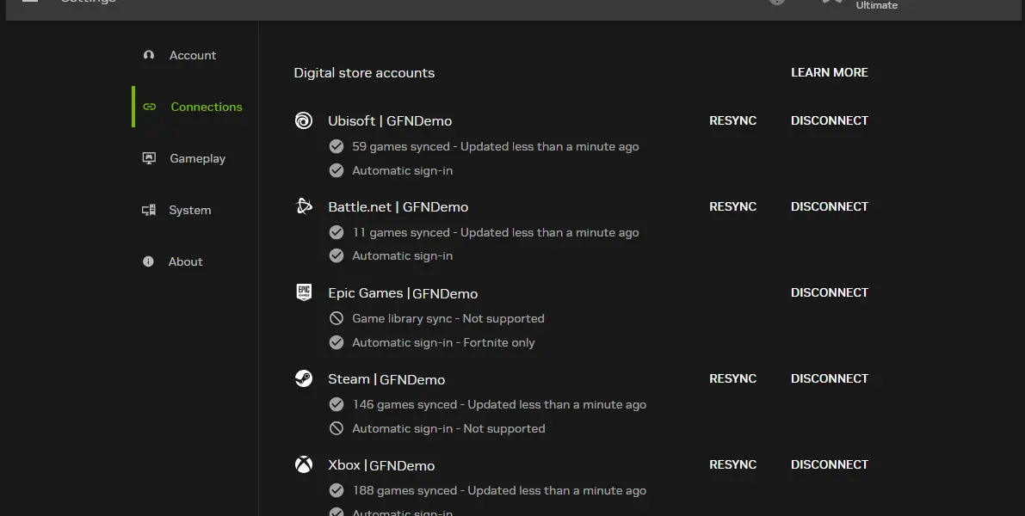
Task: Click the Battle.net logo icon
Action: (304, 206)
